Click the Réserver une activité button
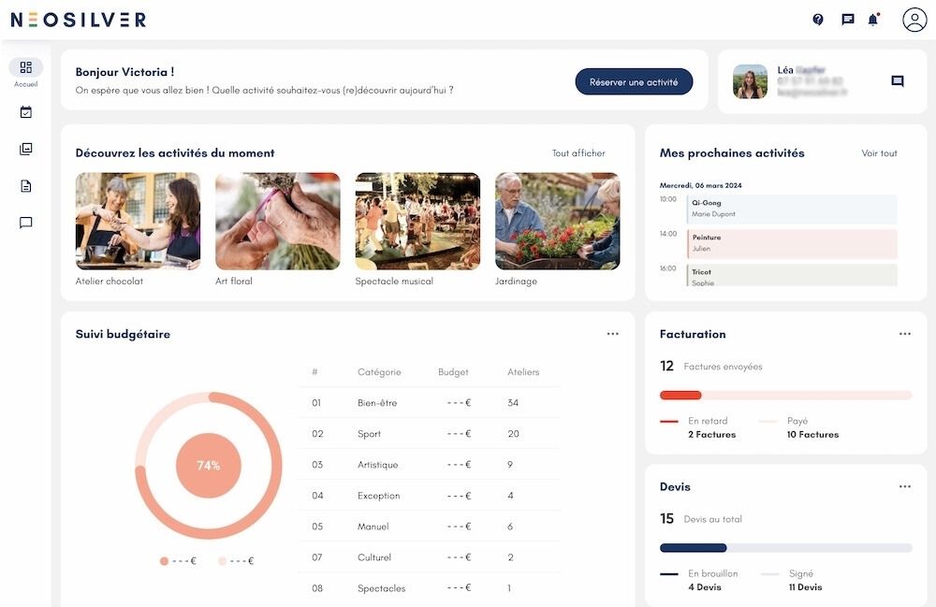936x607 pixels. pyautogui.click(x=634, y=81)
